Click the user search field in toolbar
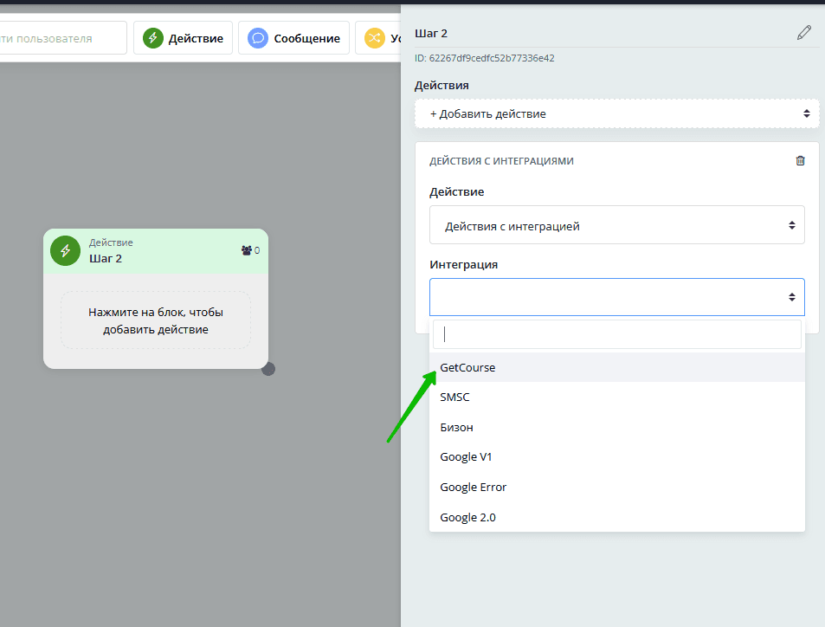 pyautogui.click(x=61, y=38)
